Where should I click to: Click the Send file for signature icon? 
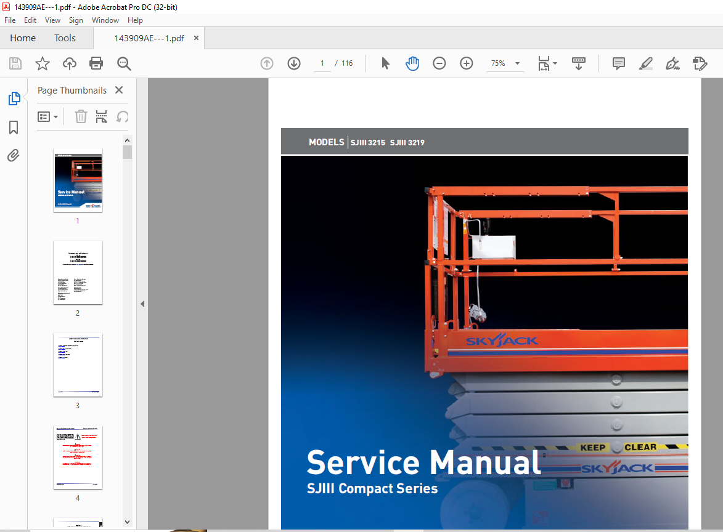700,63
